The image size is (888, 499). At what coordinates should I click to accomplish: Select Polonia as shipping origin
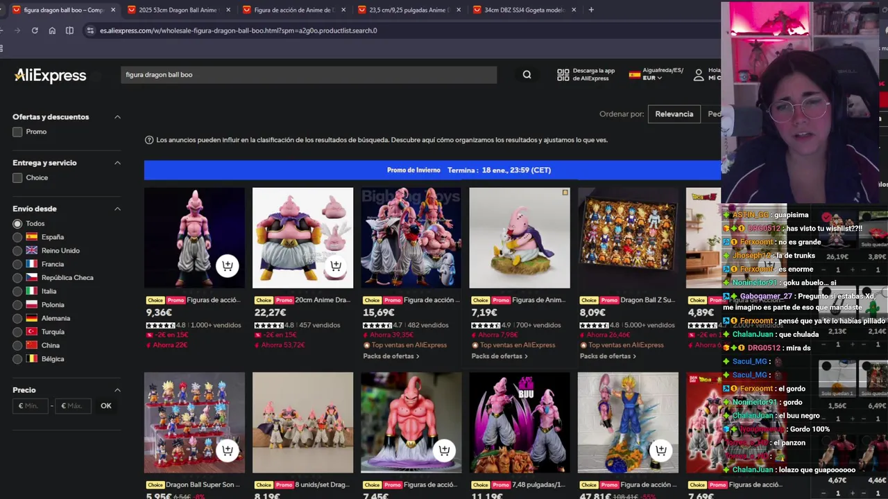pos(17,305)
